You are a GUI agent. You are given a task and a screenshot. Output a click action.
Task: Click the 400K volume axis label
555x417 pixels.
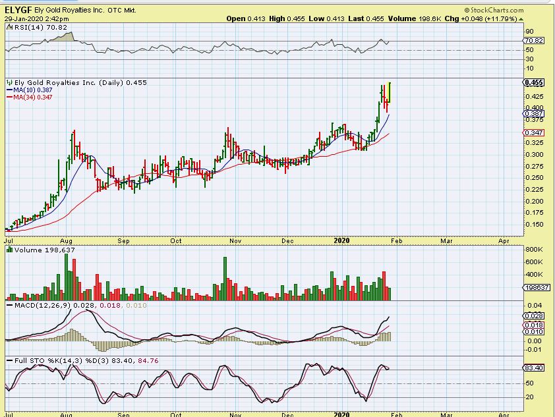534,275
